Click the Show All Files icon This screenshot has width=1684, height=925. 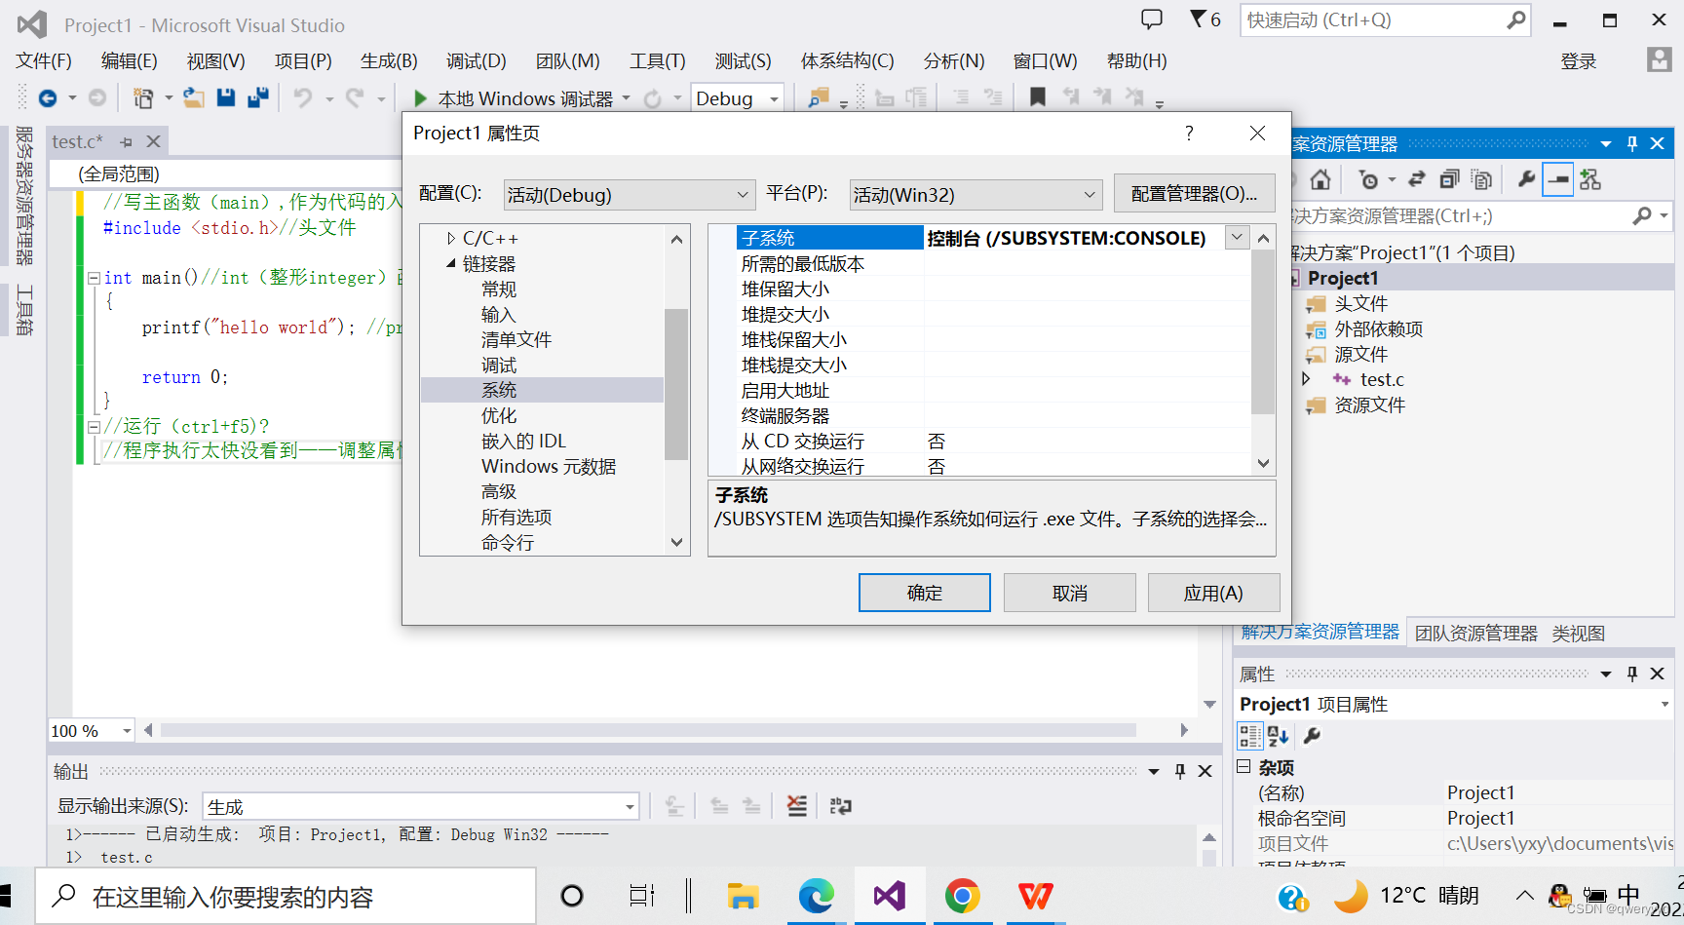(1482, 179)
